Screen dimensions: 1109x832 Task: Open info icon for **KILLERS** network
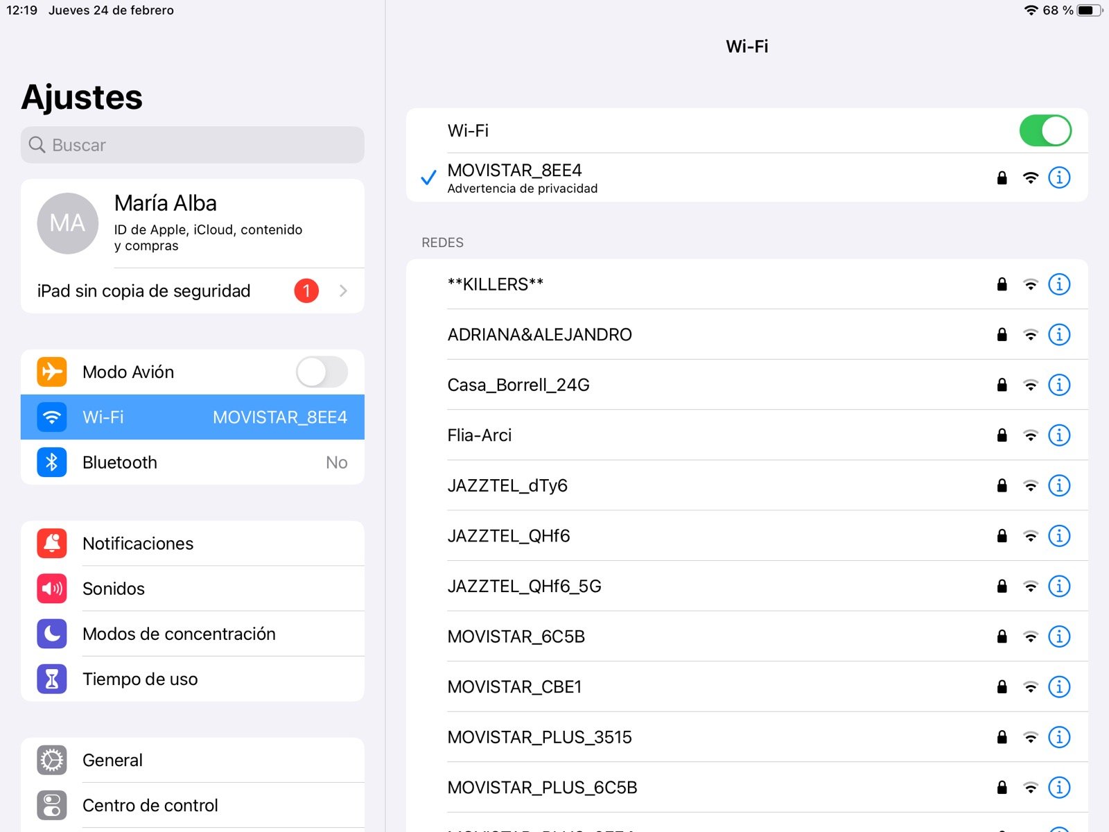point(1059,284)
